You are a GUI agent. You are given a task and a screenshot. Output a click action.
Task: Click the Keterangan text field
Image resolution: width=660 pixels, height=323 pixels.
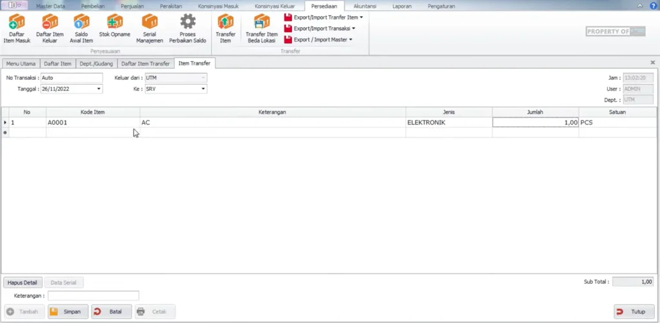tap(93, 296)
